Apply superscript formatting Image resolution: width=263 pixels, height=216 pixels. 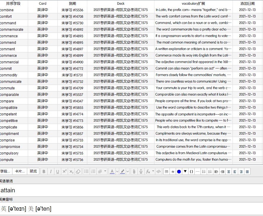click(x=64, y=171)
